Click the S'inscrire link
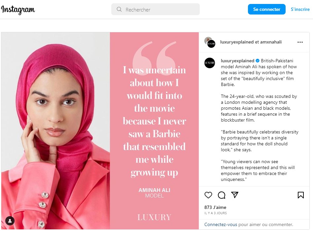This screenshot has width=313, height=231. point(300,9)
